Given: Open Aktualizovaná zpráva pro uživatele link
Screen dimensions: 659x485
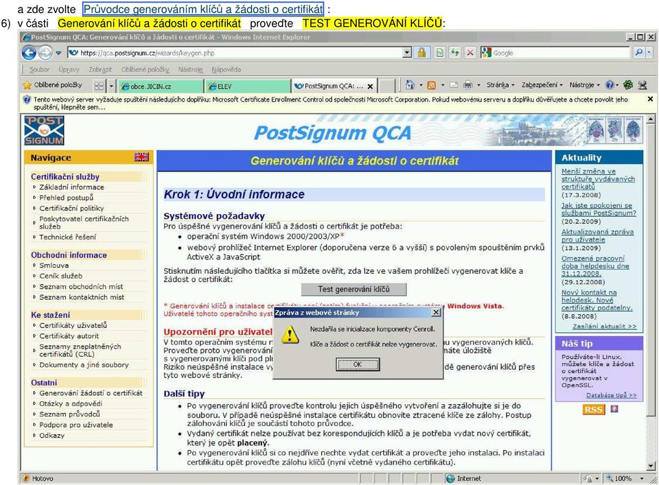Looking at the screenshot, I should click(597, 235).
